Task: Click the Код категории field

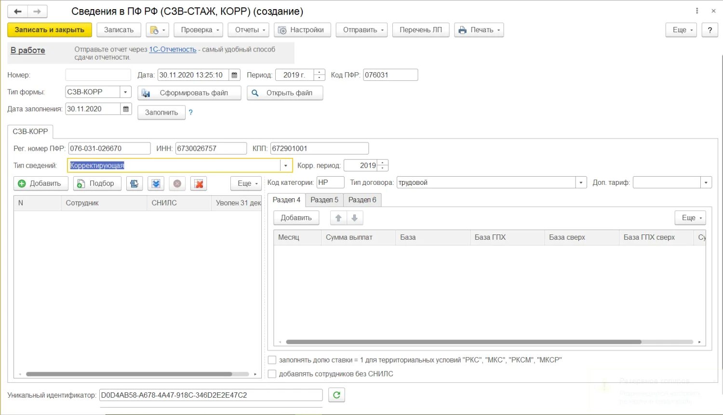Action: coord(331,182)
